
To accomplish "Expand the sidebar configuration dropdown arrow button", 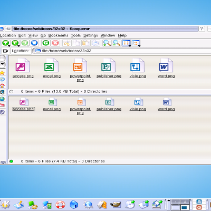I will [x=3, y=64].
